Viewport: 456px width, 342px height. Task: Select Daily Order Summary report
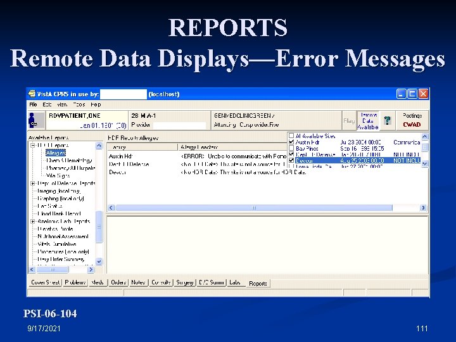pyautogui.click(x=61, y=259)
